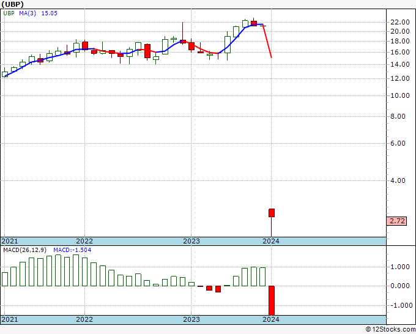Click the 2023 label on price timeline
The image size is (416, 334).
click(191, 241)
